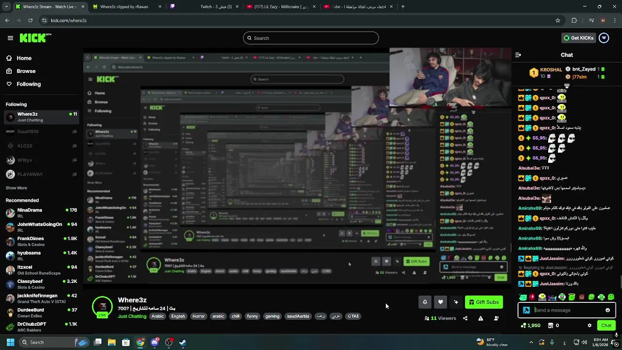Open hyubsama recommended channel
Image resolution: width=622 pixels, height=350 pixels.
click(40, 256)
